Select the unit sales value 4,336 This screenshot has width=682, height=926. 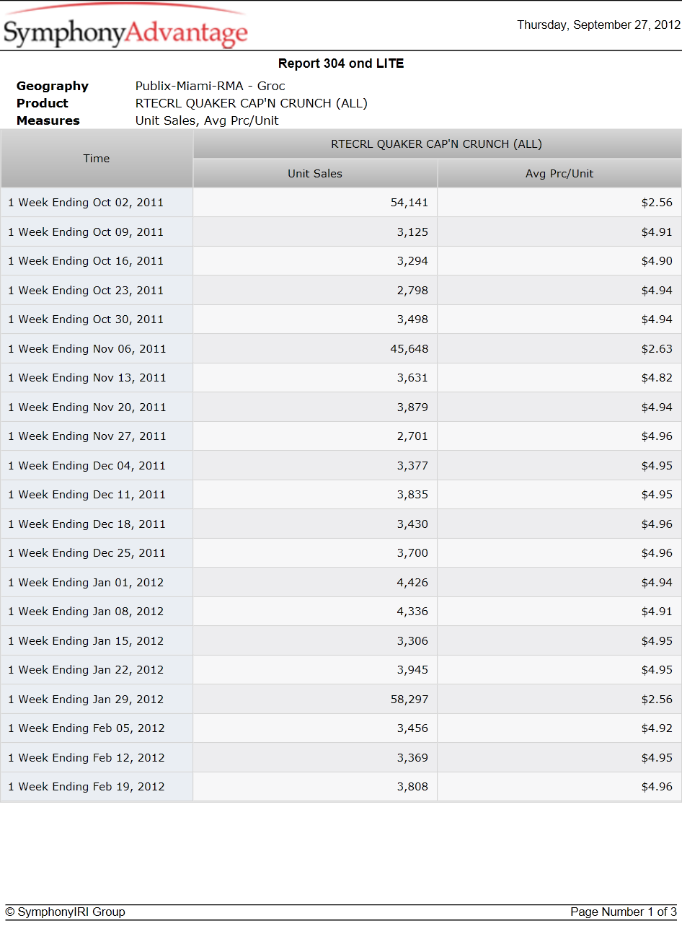point(412,612)
